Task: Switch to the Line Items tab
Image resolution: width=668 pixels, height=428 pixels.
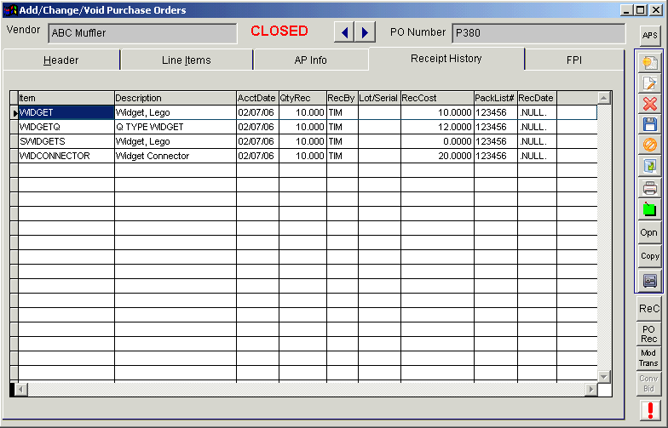Action: tap(186, 60)
